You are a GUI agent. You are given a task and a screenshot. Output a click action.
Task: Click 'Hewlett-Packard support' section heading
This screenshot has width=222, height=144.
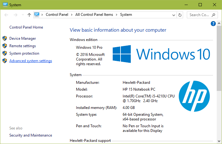(90, 141)
